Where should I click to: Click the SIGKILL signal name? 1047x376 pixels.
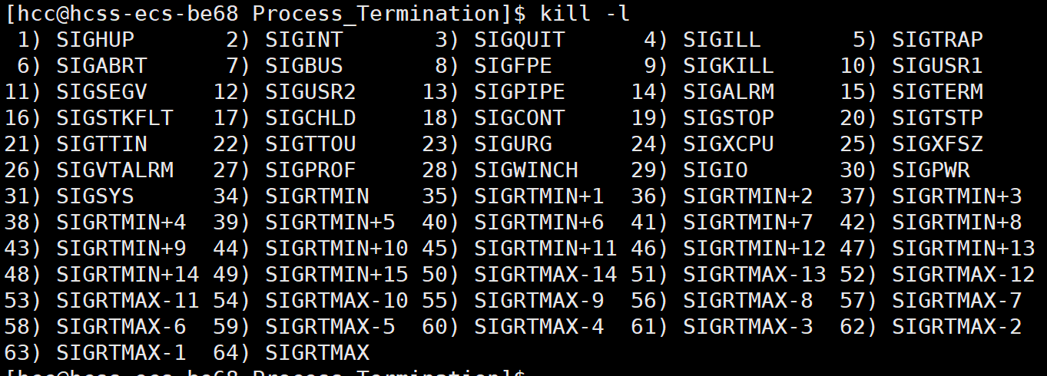tap(728, 65)
